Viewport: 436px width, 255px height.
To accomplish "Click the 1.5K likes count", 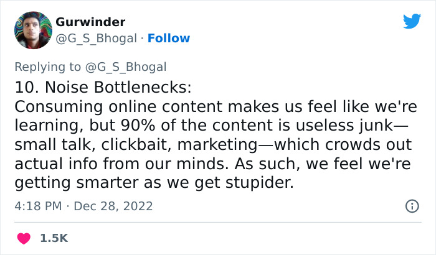I will (54, 238).
